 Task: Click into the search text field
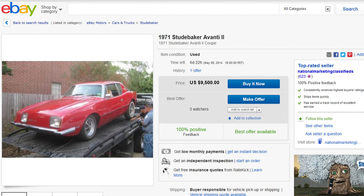[173, 9]
